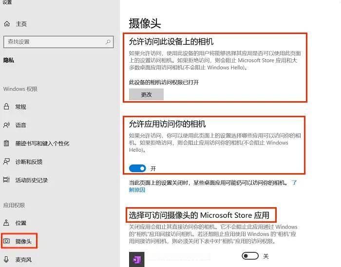Open 墨迹书写和键入个性化 page

(x=42, y=143)
